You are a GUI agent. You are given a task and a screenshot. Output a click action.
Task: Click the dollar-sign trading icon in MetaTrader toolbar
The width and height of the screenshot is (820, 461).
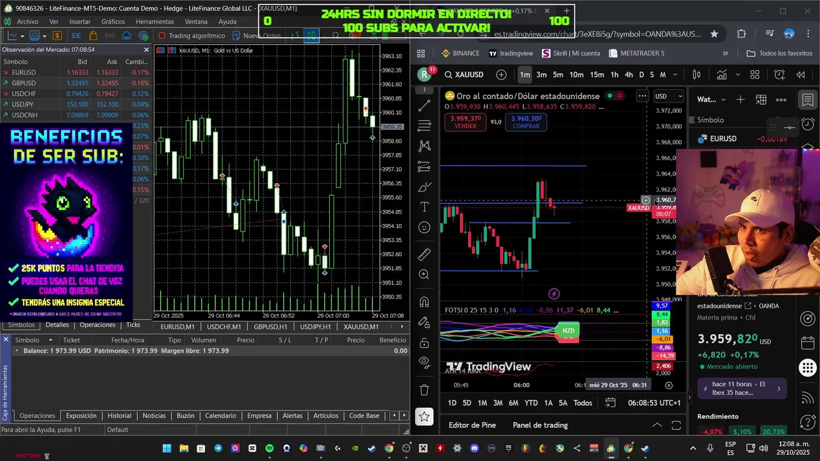57,36
